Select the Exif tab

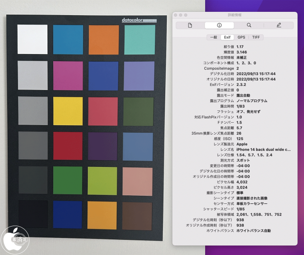pyautogui.click(x=227, y=37)
